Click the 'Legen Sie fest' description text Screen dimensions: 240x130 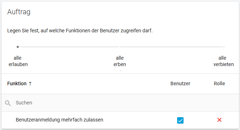[x=80, y=31]
